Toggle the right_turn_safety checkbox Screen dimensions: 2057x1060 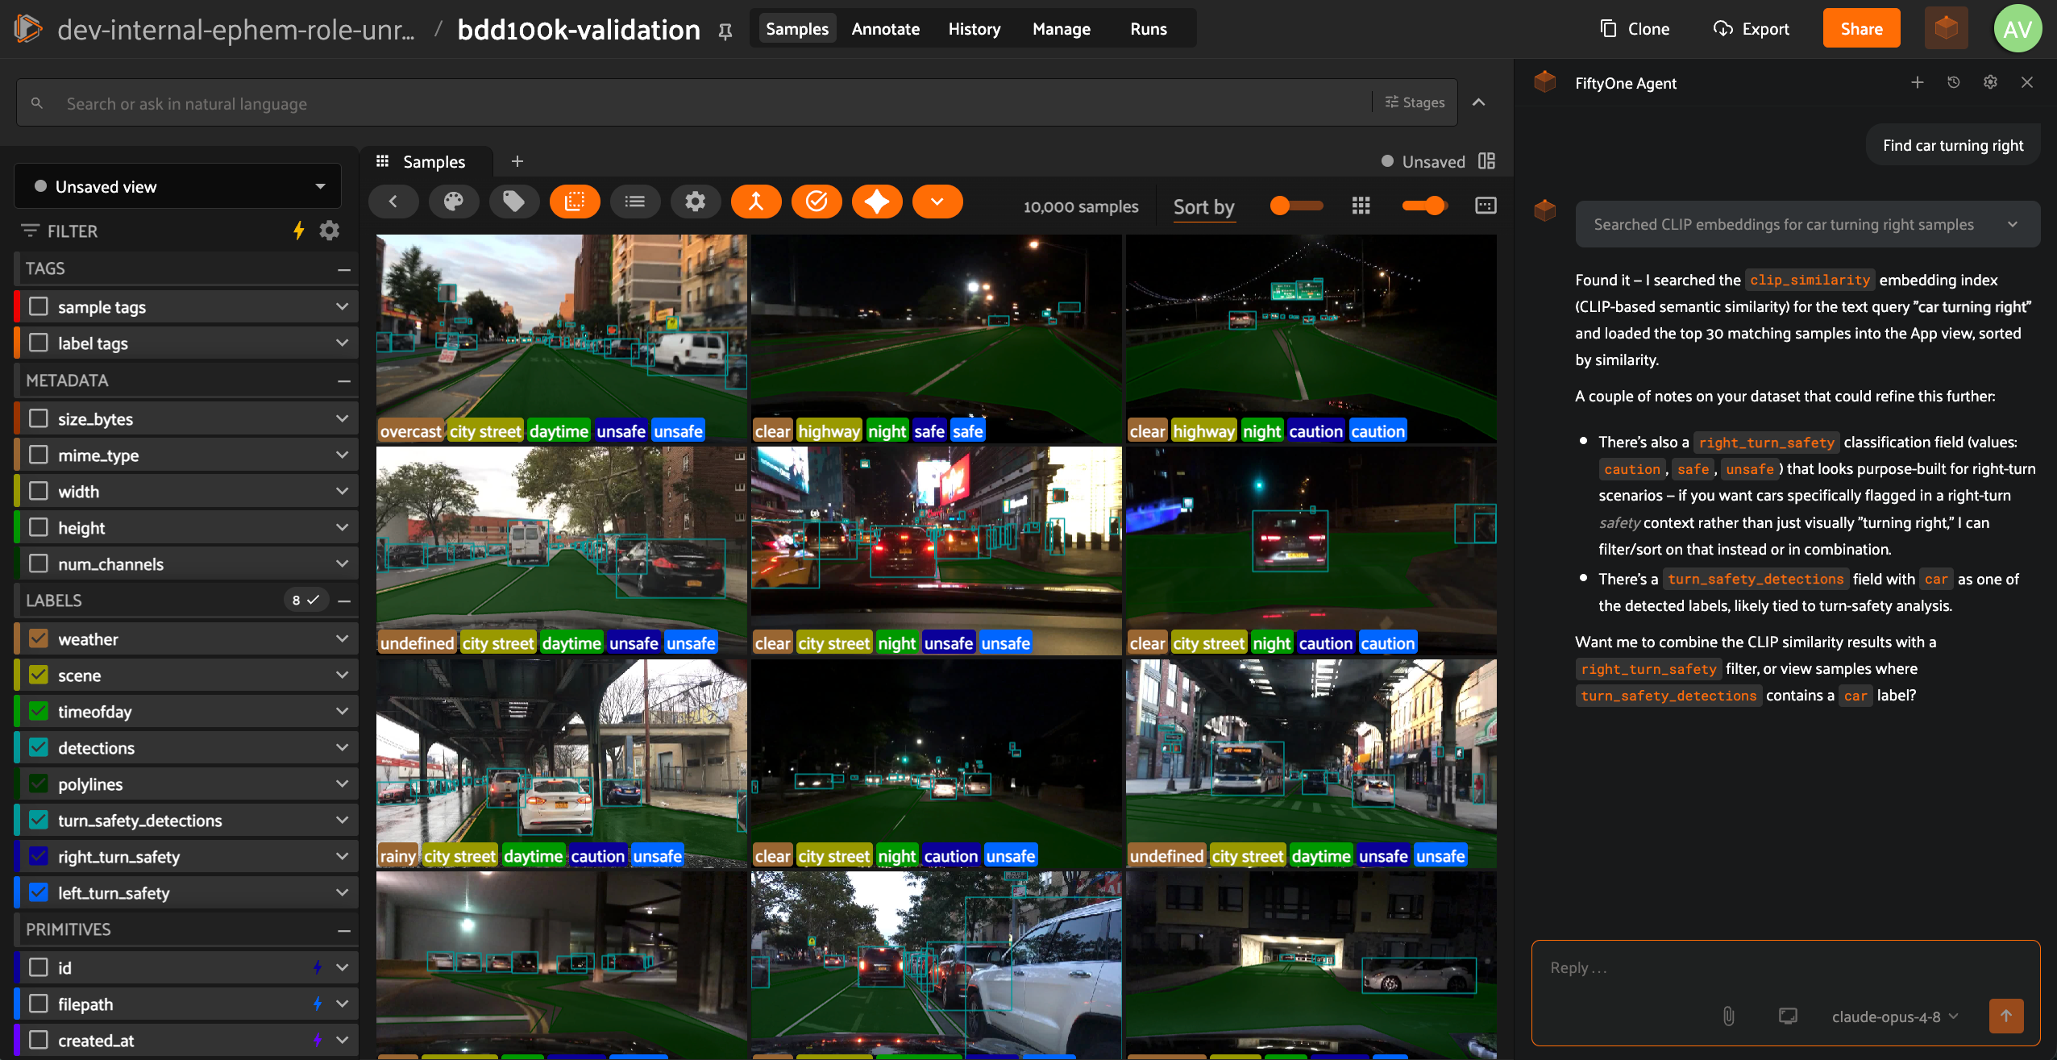click(x=39, y=856)
